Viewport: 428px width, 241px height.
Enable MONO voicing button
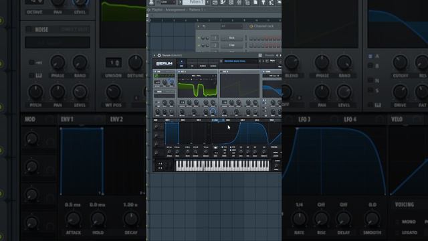pos(276,153)
